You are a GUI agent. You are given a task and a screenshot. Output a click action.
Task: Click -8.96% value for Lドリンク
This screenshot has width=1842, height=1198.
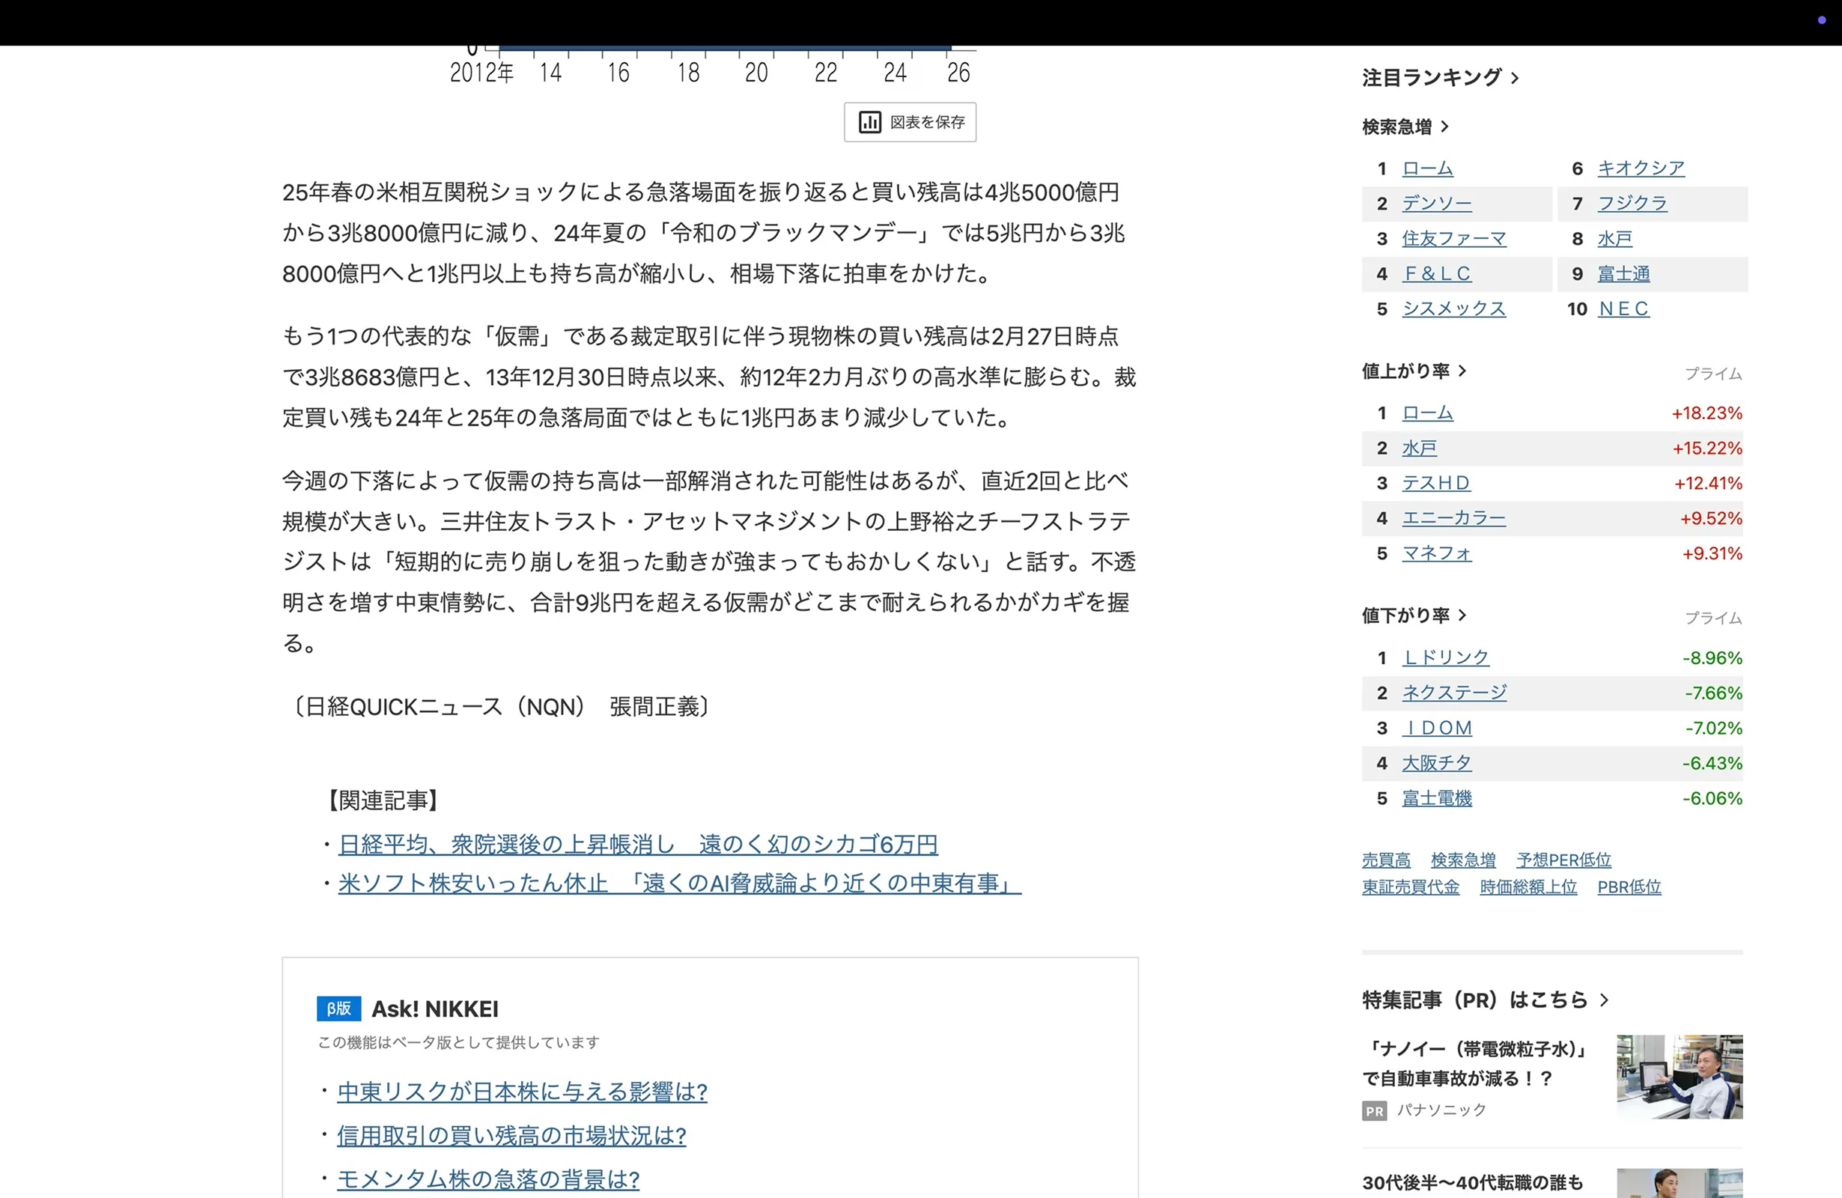tap(1712, 658)
